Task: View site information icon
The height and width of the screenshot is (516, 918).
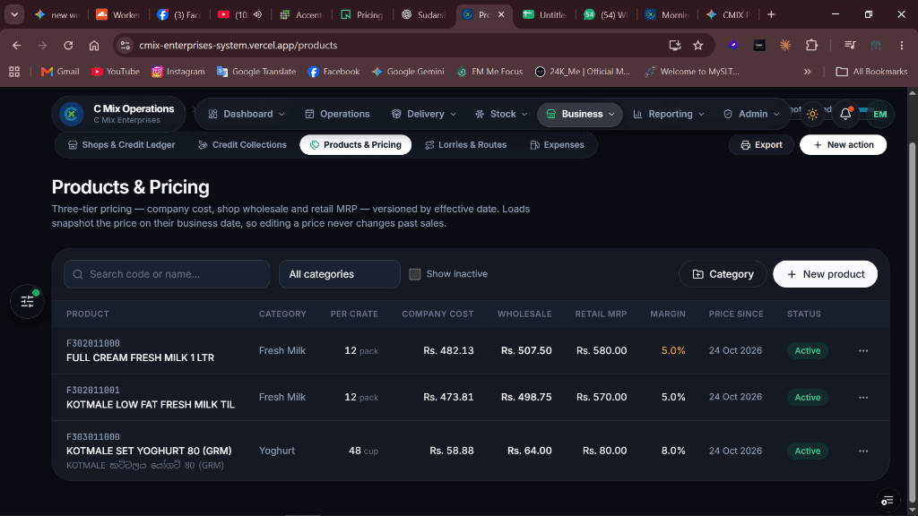Action: [x=125, y=45]
